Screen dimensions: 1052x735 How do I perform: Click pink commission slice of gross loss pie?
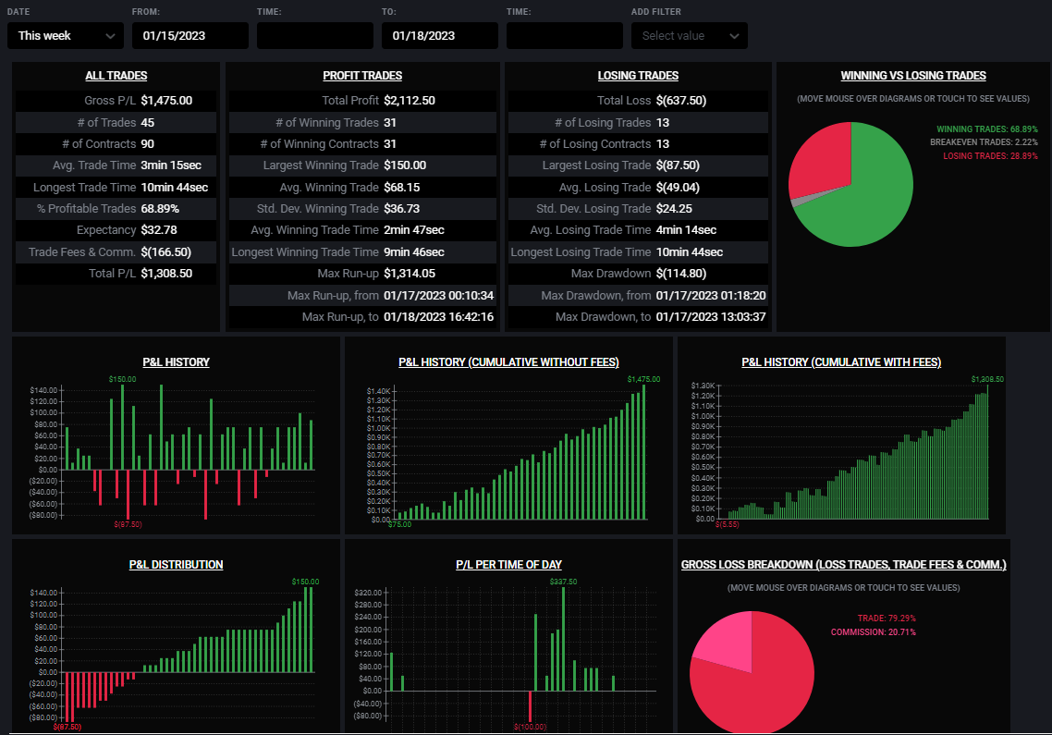pyautogui.click(x=728, y=641)
